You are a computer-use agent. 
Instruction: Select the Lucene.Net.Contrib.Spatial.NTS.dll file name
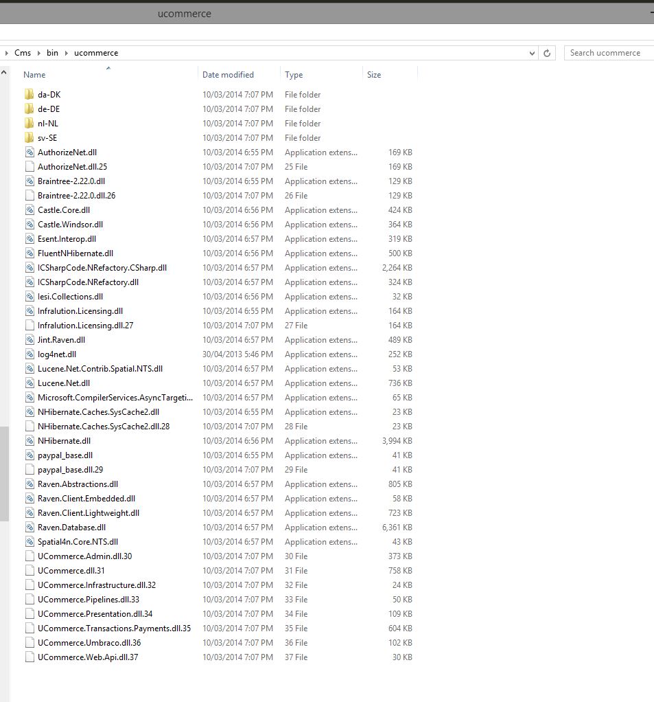click(100, 368)
